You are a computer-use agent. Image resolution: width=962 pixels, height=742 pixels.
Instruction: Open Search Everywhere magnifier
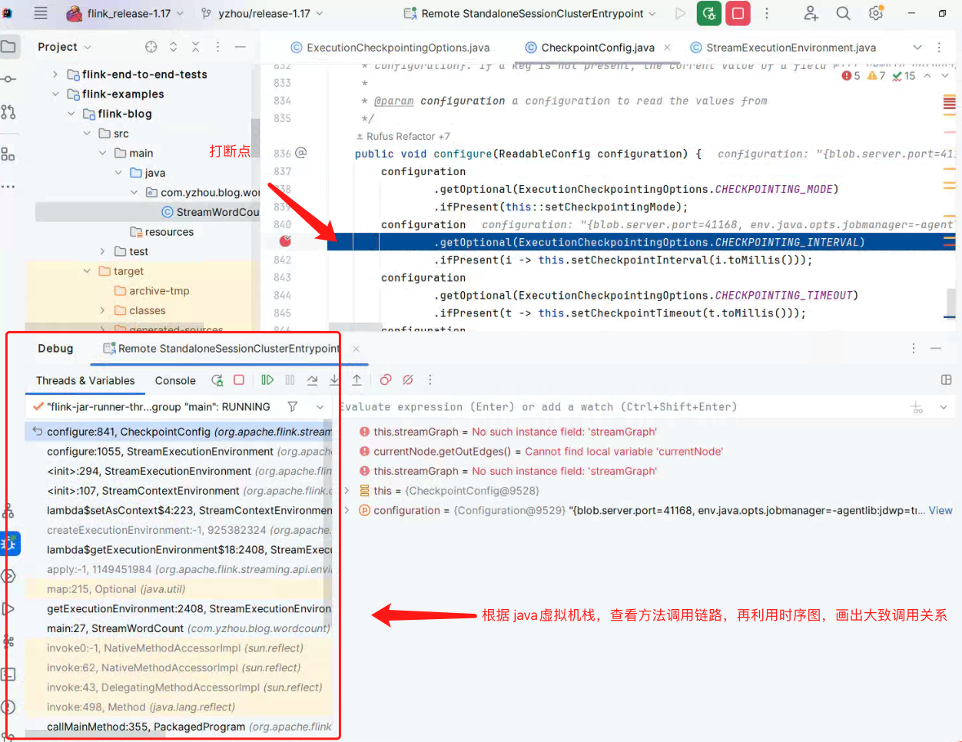tap(843, 13)
